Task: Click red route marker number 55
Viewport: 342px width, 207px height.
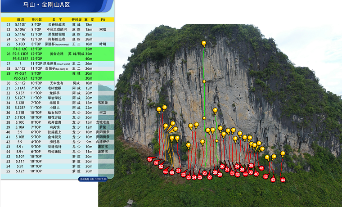Action: click(172, 172)
